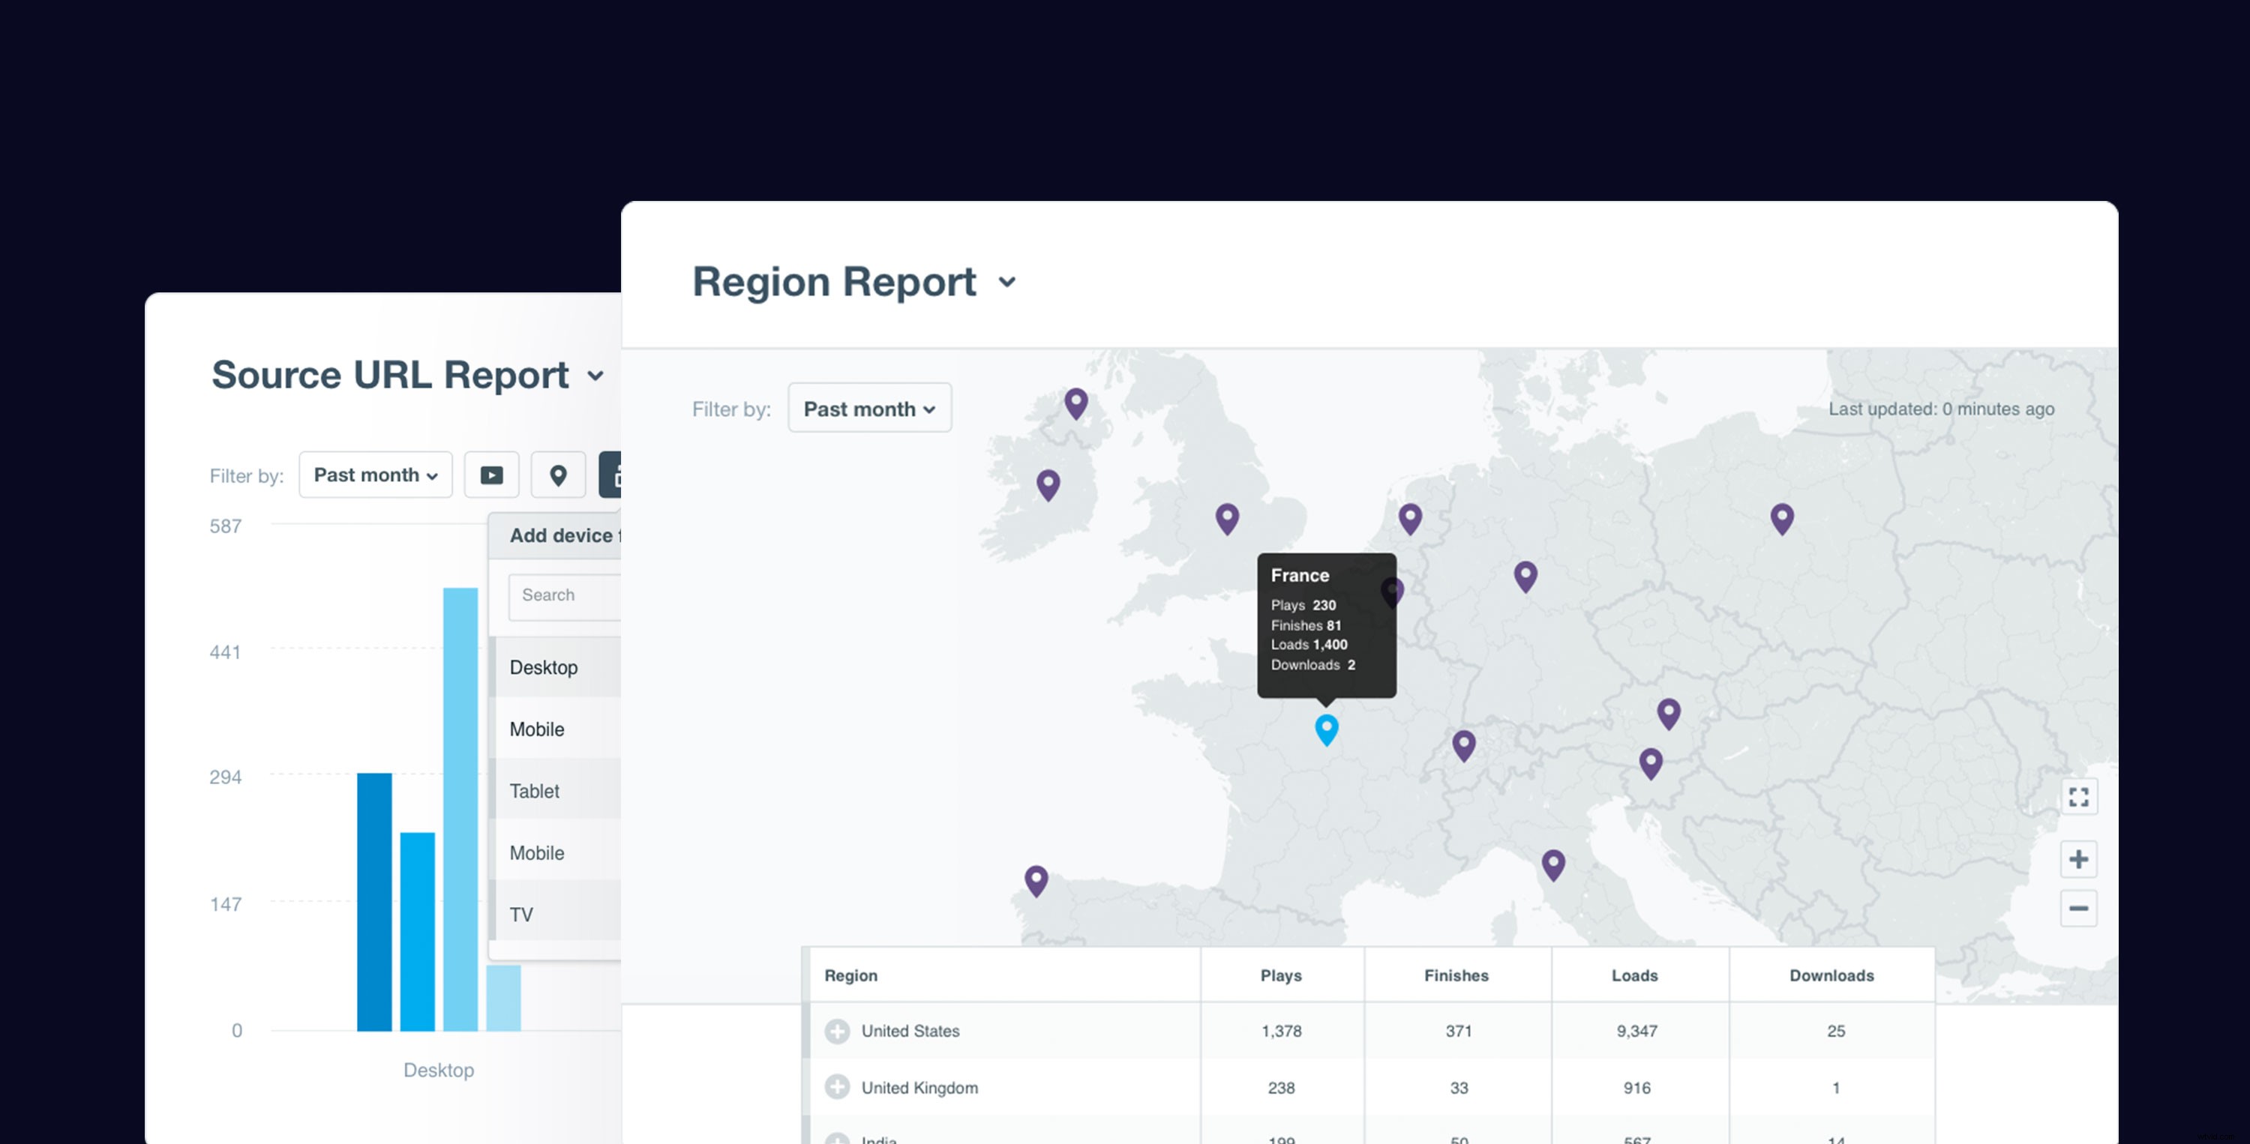Click the device search field
Screen dimensions: 2250x1144
pyautogui.click(x=564, y=595)
